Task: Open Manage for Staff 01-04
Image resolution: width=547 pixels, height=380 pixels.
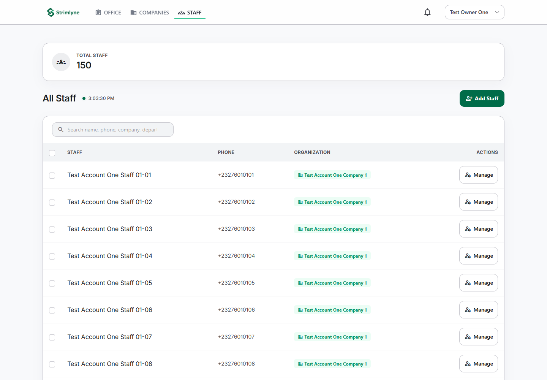Action: [x=479, y=256]
